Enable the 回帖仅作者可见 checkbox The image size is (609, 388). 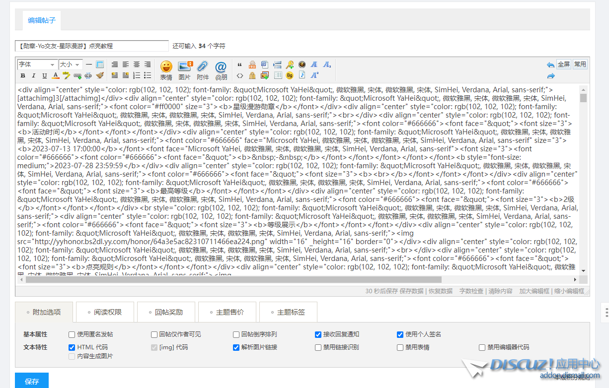click(x=154, y=334)
